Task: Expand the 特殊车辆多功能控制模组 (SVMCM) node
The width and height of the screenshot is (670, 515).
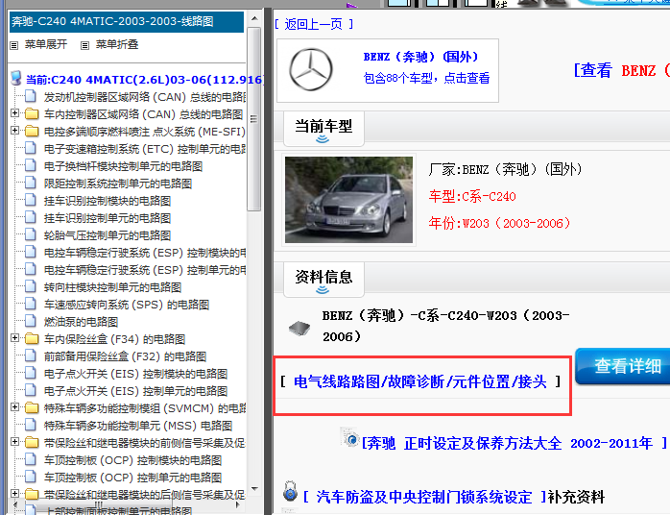Action: click(14, 407)
